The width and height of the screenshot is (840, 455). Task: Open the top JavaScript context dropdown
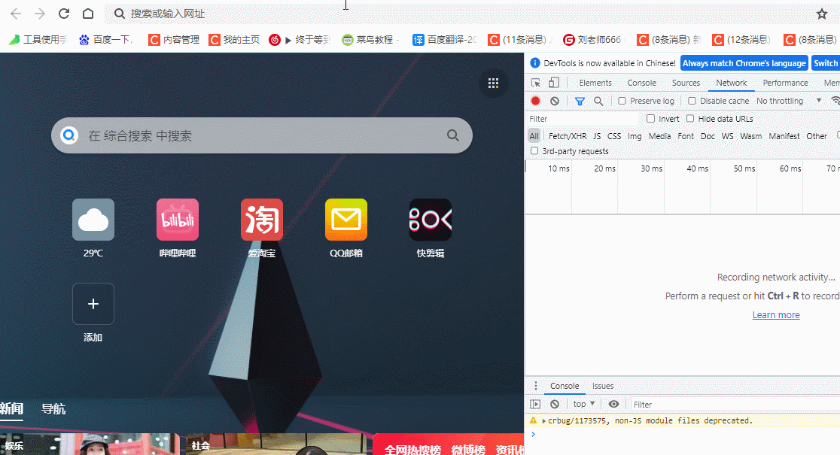point(584,404)
